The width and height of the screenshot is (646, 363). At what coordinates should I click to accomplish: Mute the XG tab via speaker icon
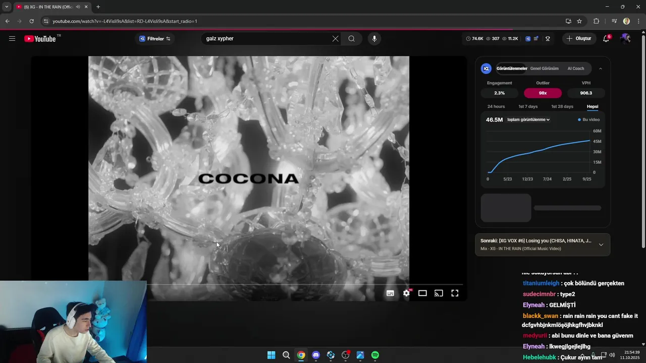pos(78,7)
